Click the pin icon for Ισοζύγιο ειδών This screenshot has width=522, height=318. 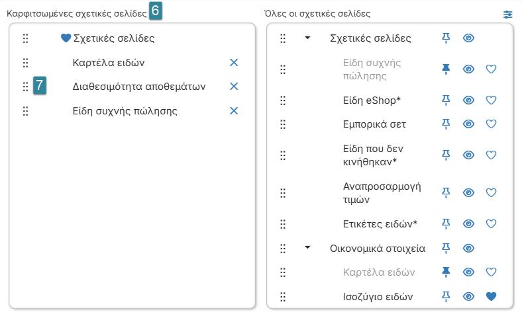(x=446, y=296)
